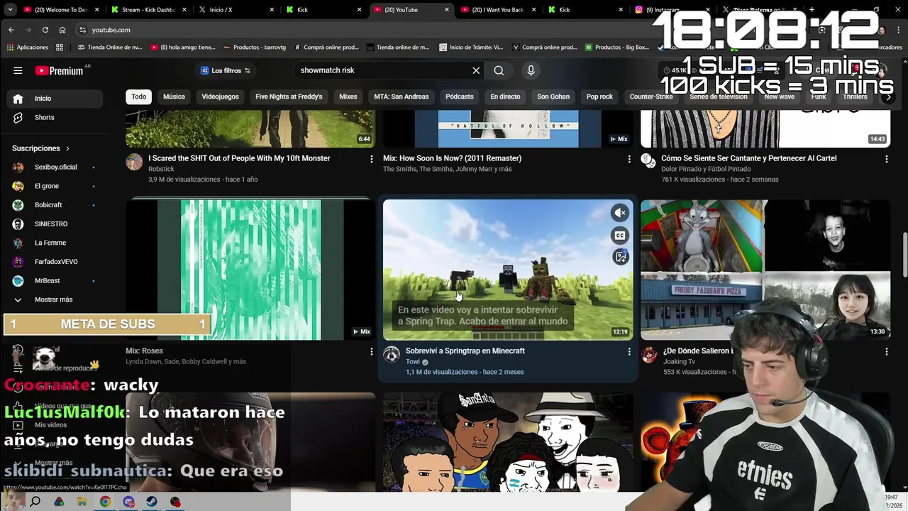Open a new browser tab with plus
Viewport: 908px width, 511px height.
click(x=812, y=10)
